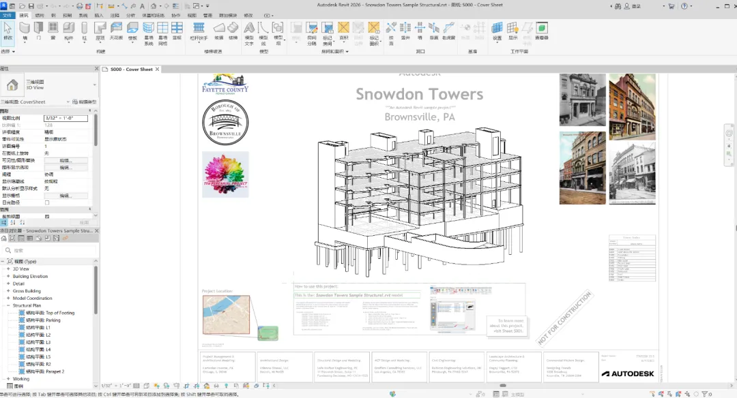Select the S000 - Cover Sheet tab
The width and height of the screenshot is (737, 398).
click(x=132, y=69)
